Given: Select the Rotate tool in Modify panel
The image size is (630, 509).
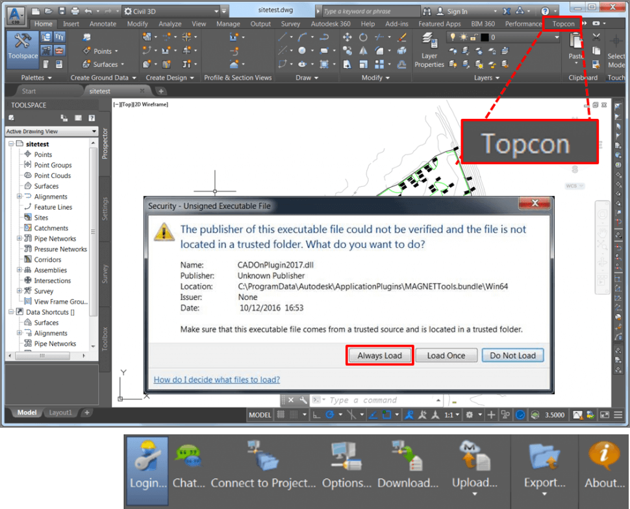Looking at the screenshot, I should coord(363,38).
